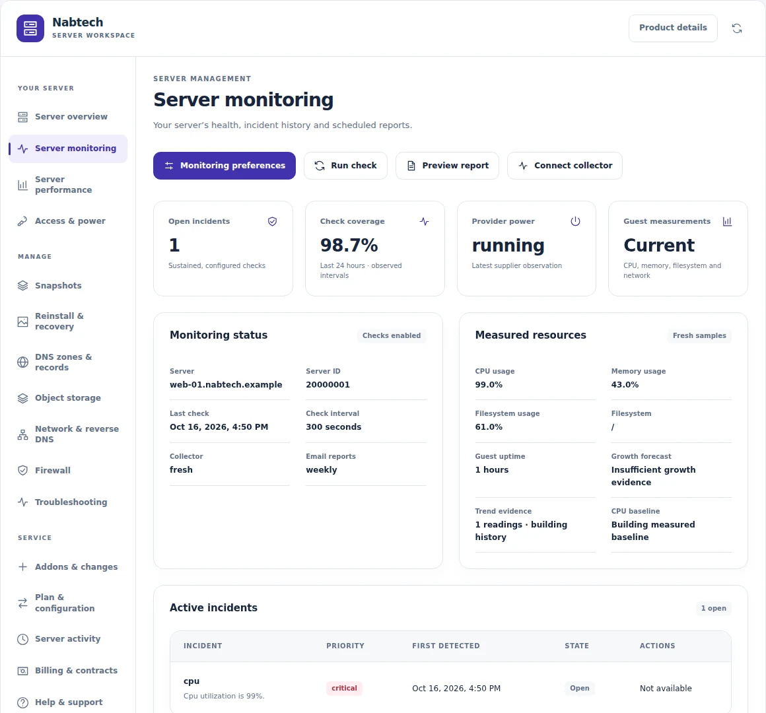Open Billing & contracts link
Image resolution: width=766 pixels, height=713 pixels.
tap(68, 671)
